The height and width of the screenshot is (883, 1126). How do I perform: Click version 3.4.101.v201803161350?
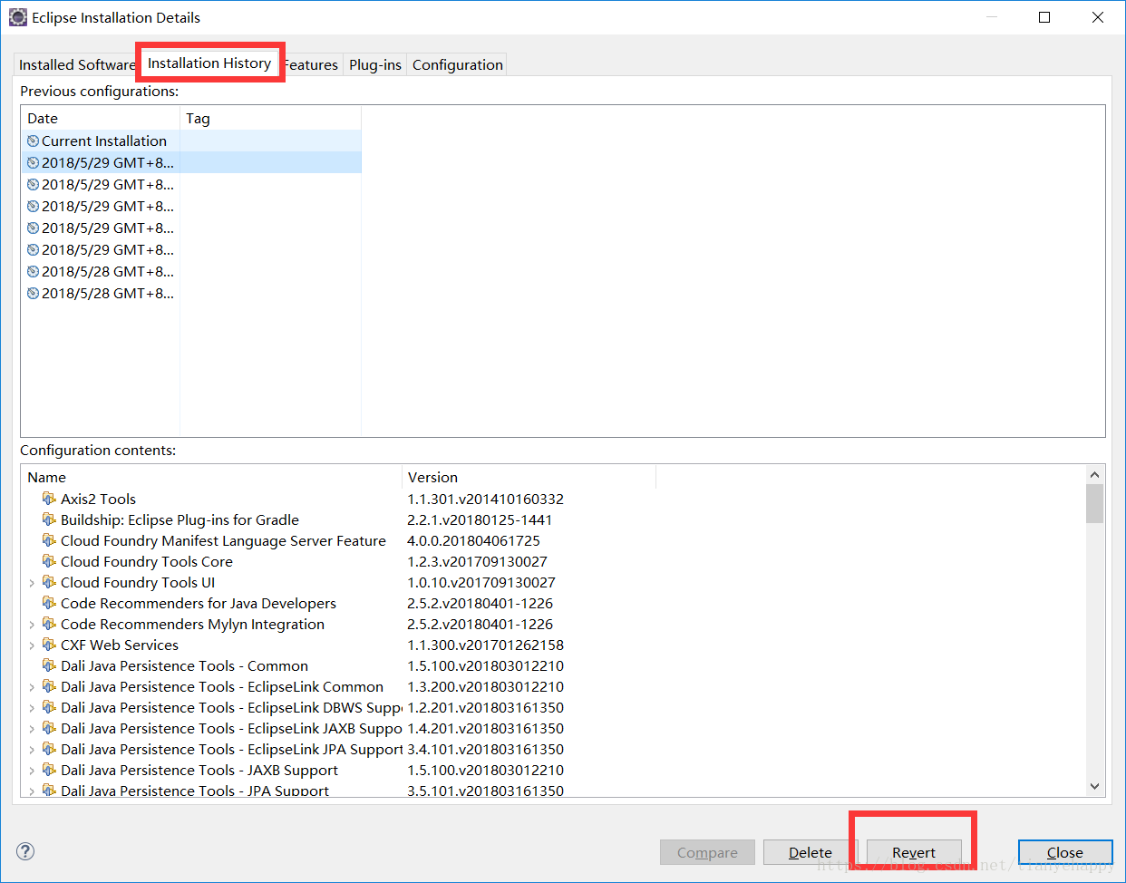point(485,749)
